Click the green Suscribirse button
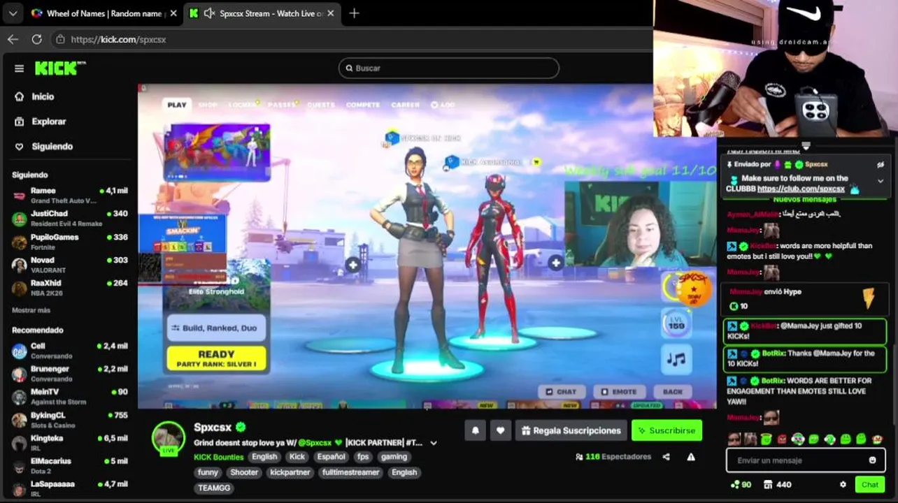 pos(667,430)
